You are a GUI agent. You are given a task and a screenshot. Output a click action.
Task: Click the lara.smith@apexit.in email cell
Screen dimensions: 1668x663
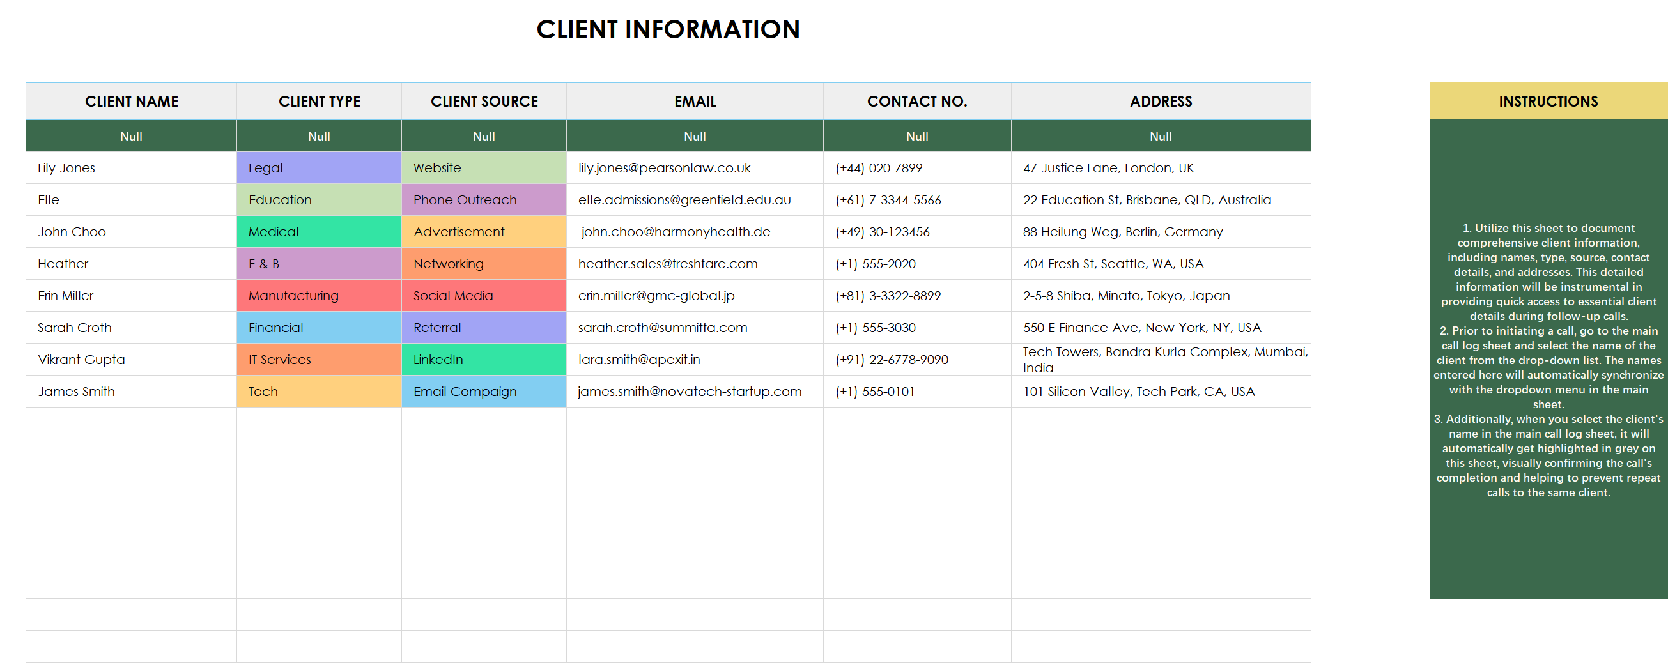point(695,360)
